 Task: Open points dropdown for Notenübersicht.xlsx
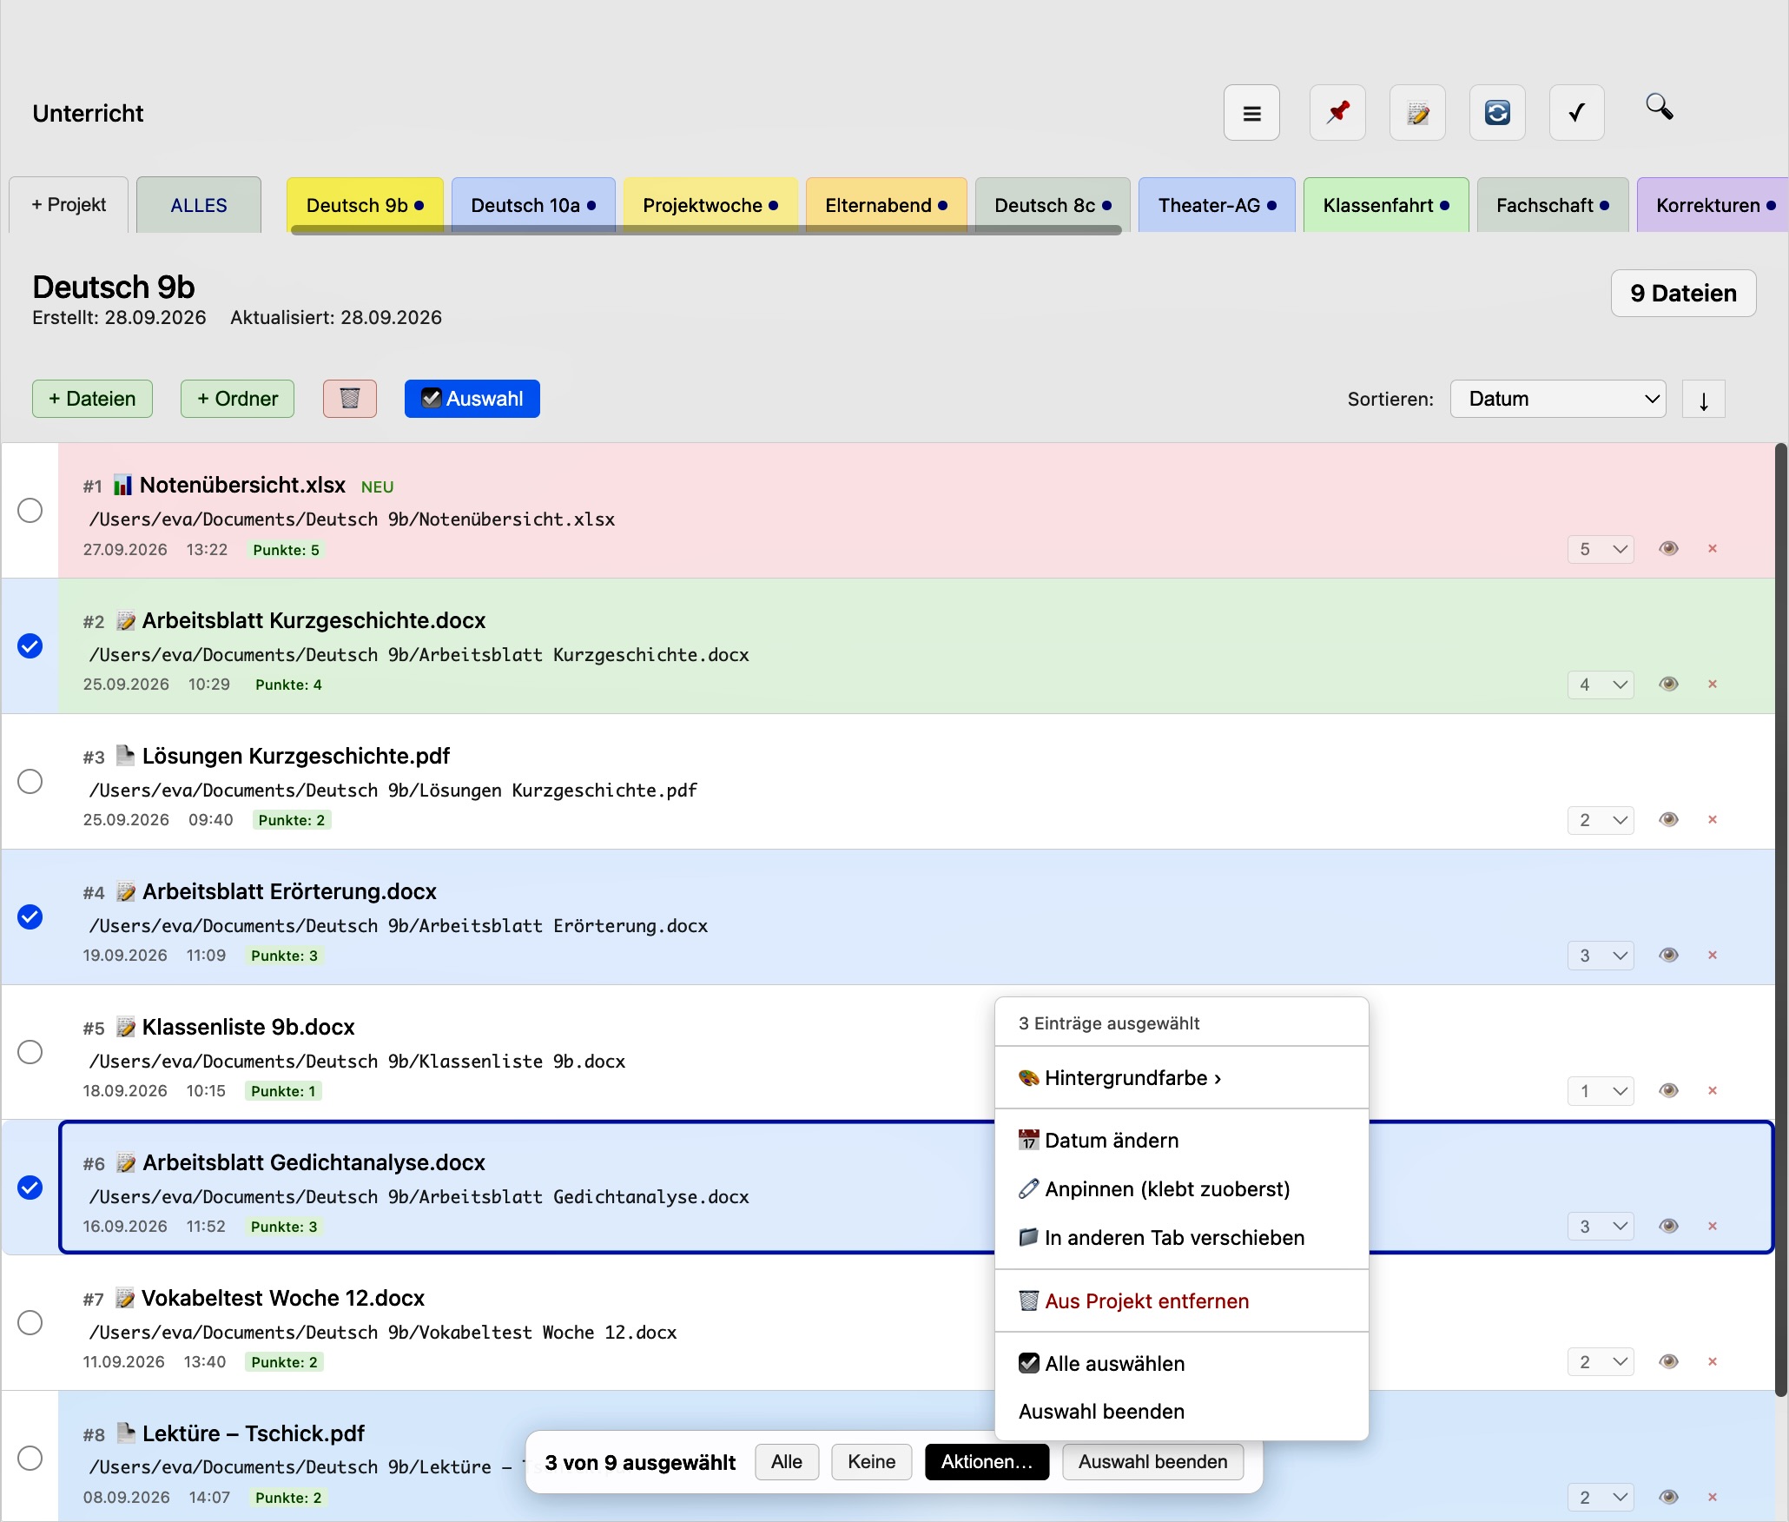coord(1601,549)
